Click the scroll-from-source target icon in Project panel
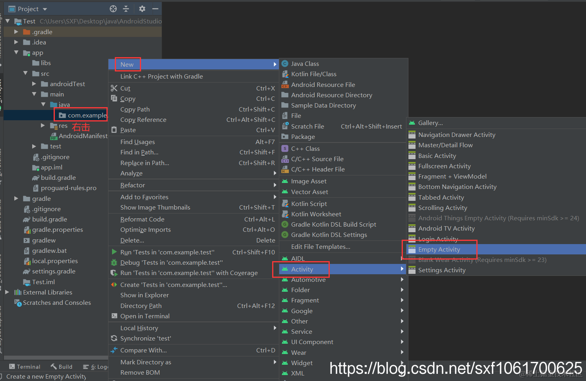This screenshot has width=586, height=381. 113,9
